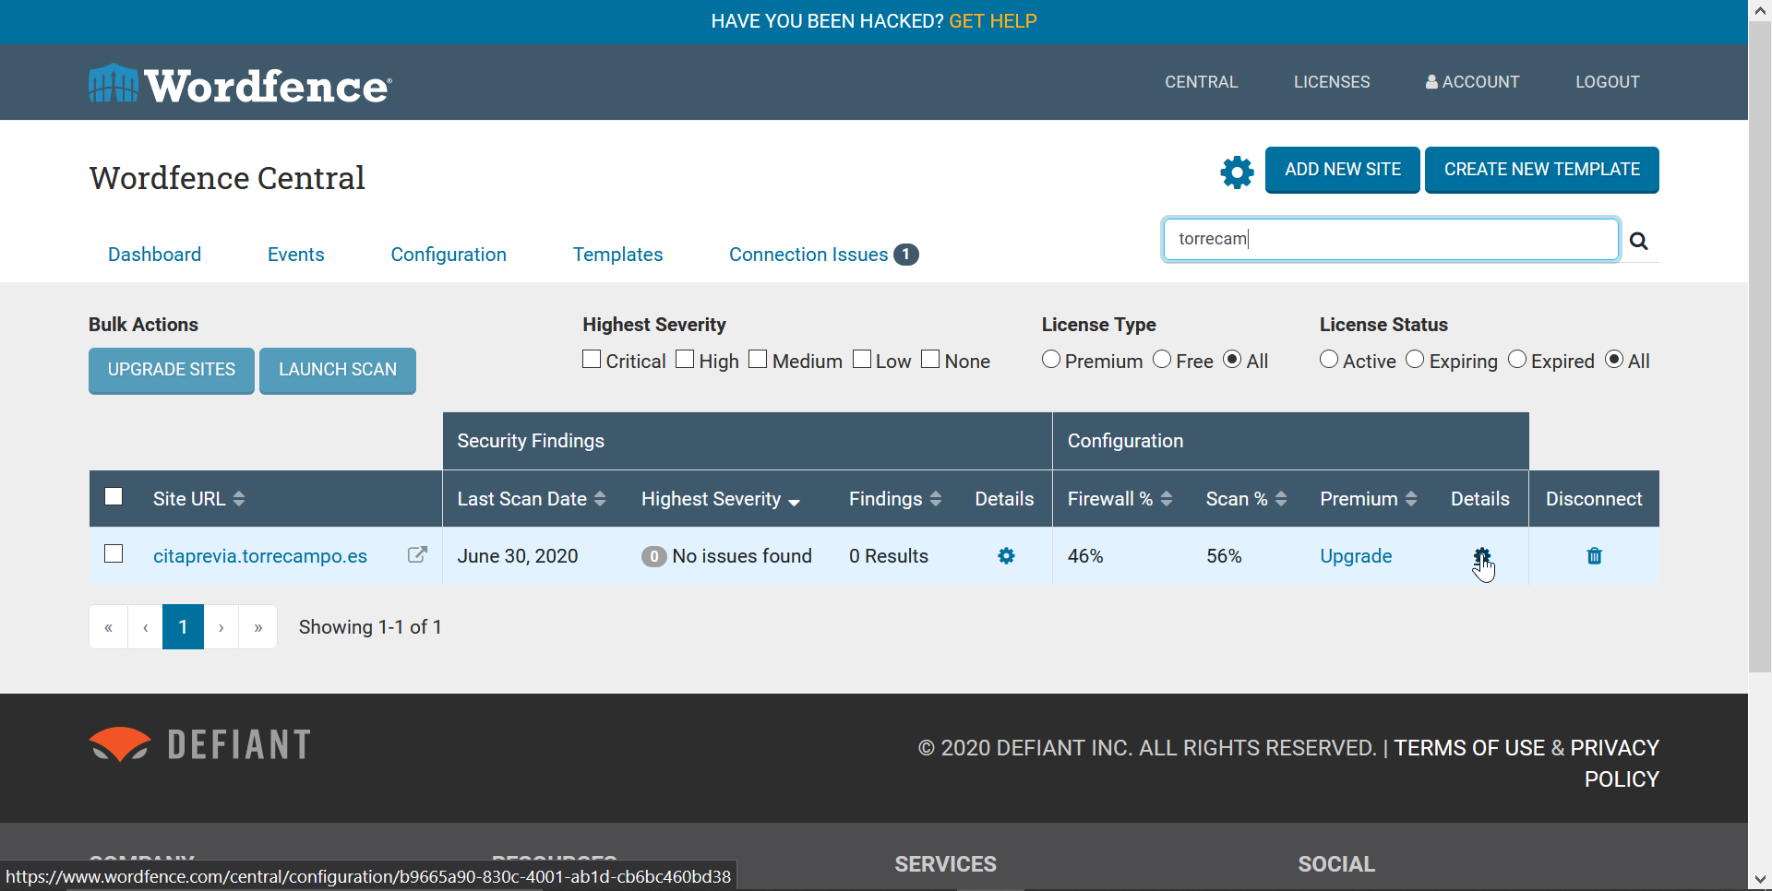Sort by Highest Severity column
This screenshot has height=891, width=1772.
(x=720, y=499)
